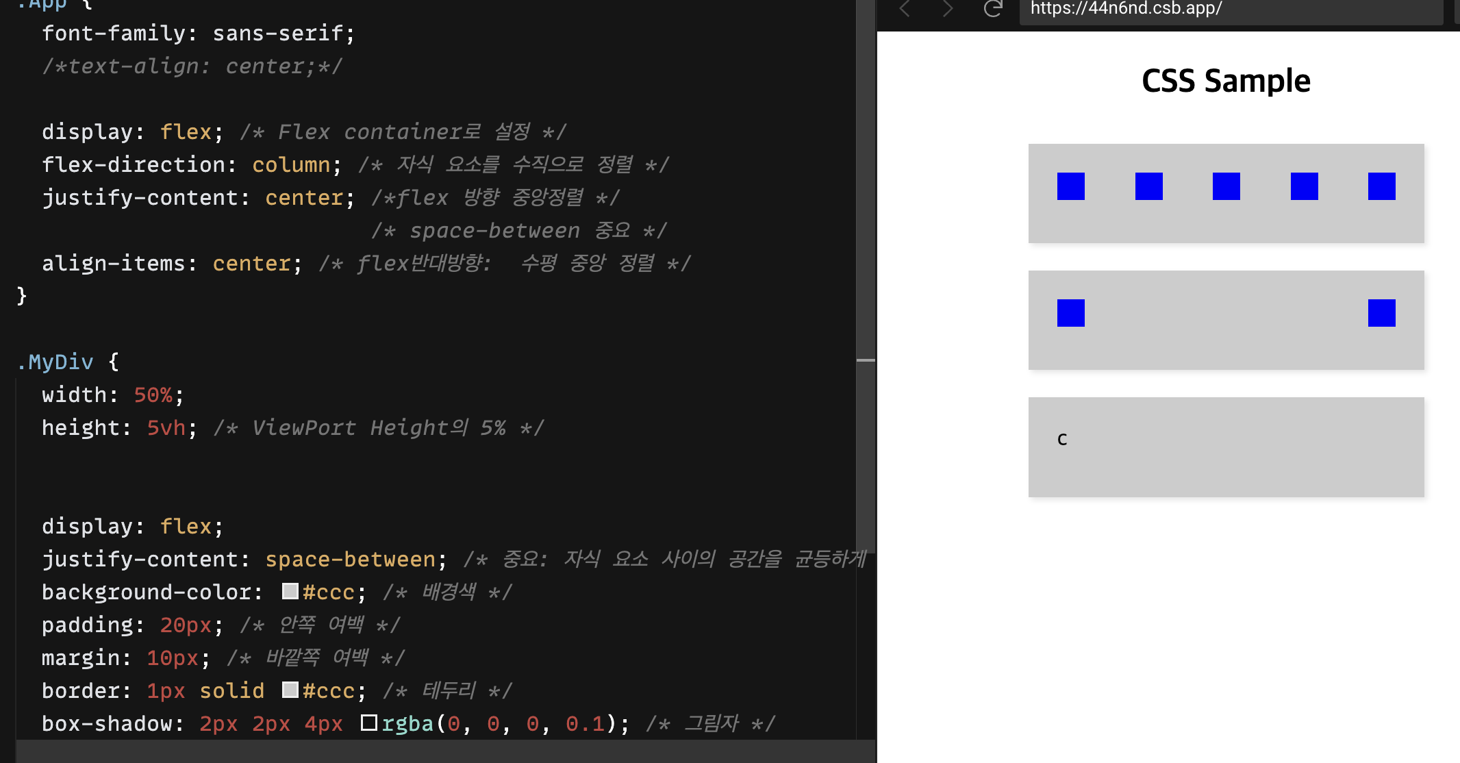Screen dimensions: 1460x763
Task: Click the preview back navigation arrow
Action: tap(905, 9)
